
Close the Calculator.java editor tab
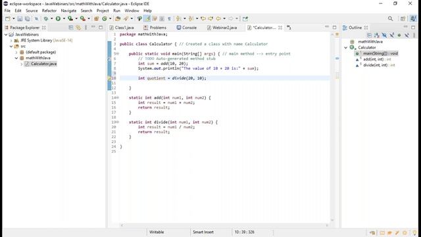(x=280, y=28)
